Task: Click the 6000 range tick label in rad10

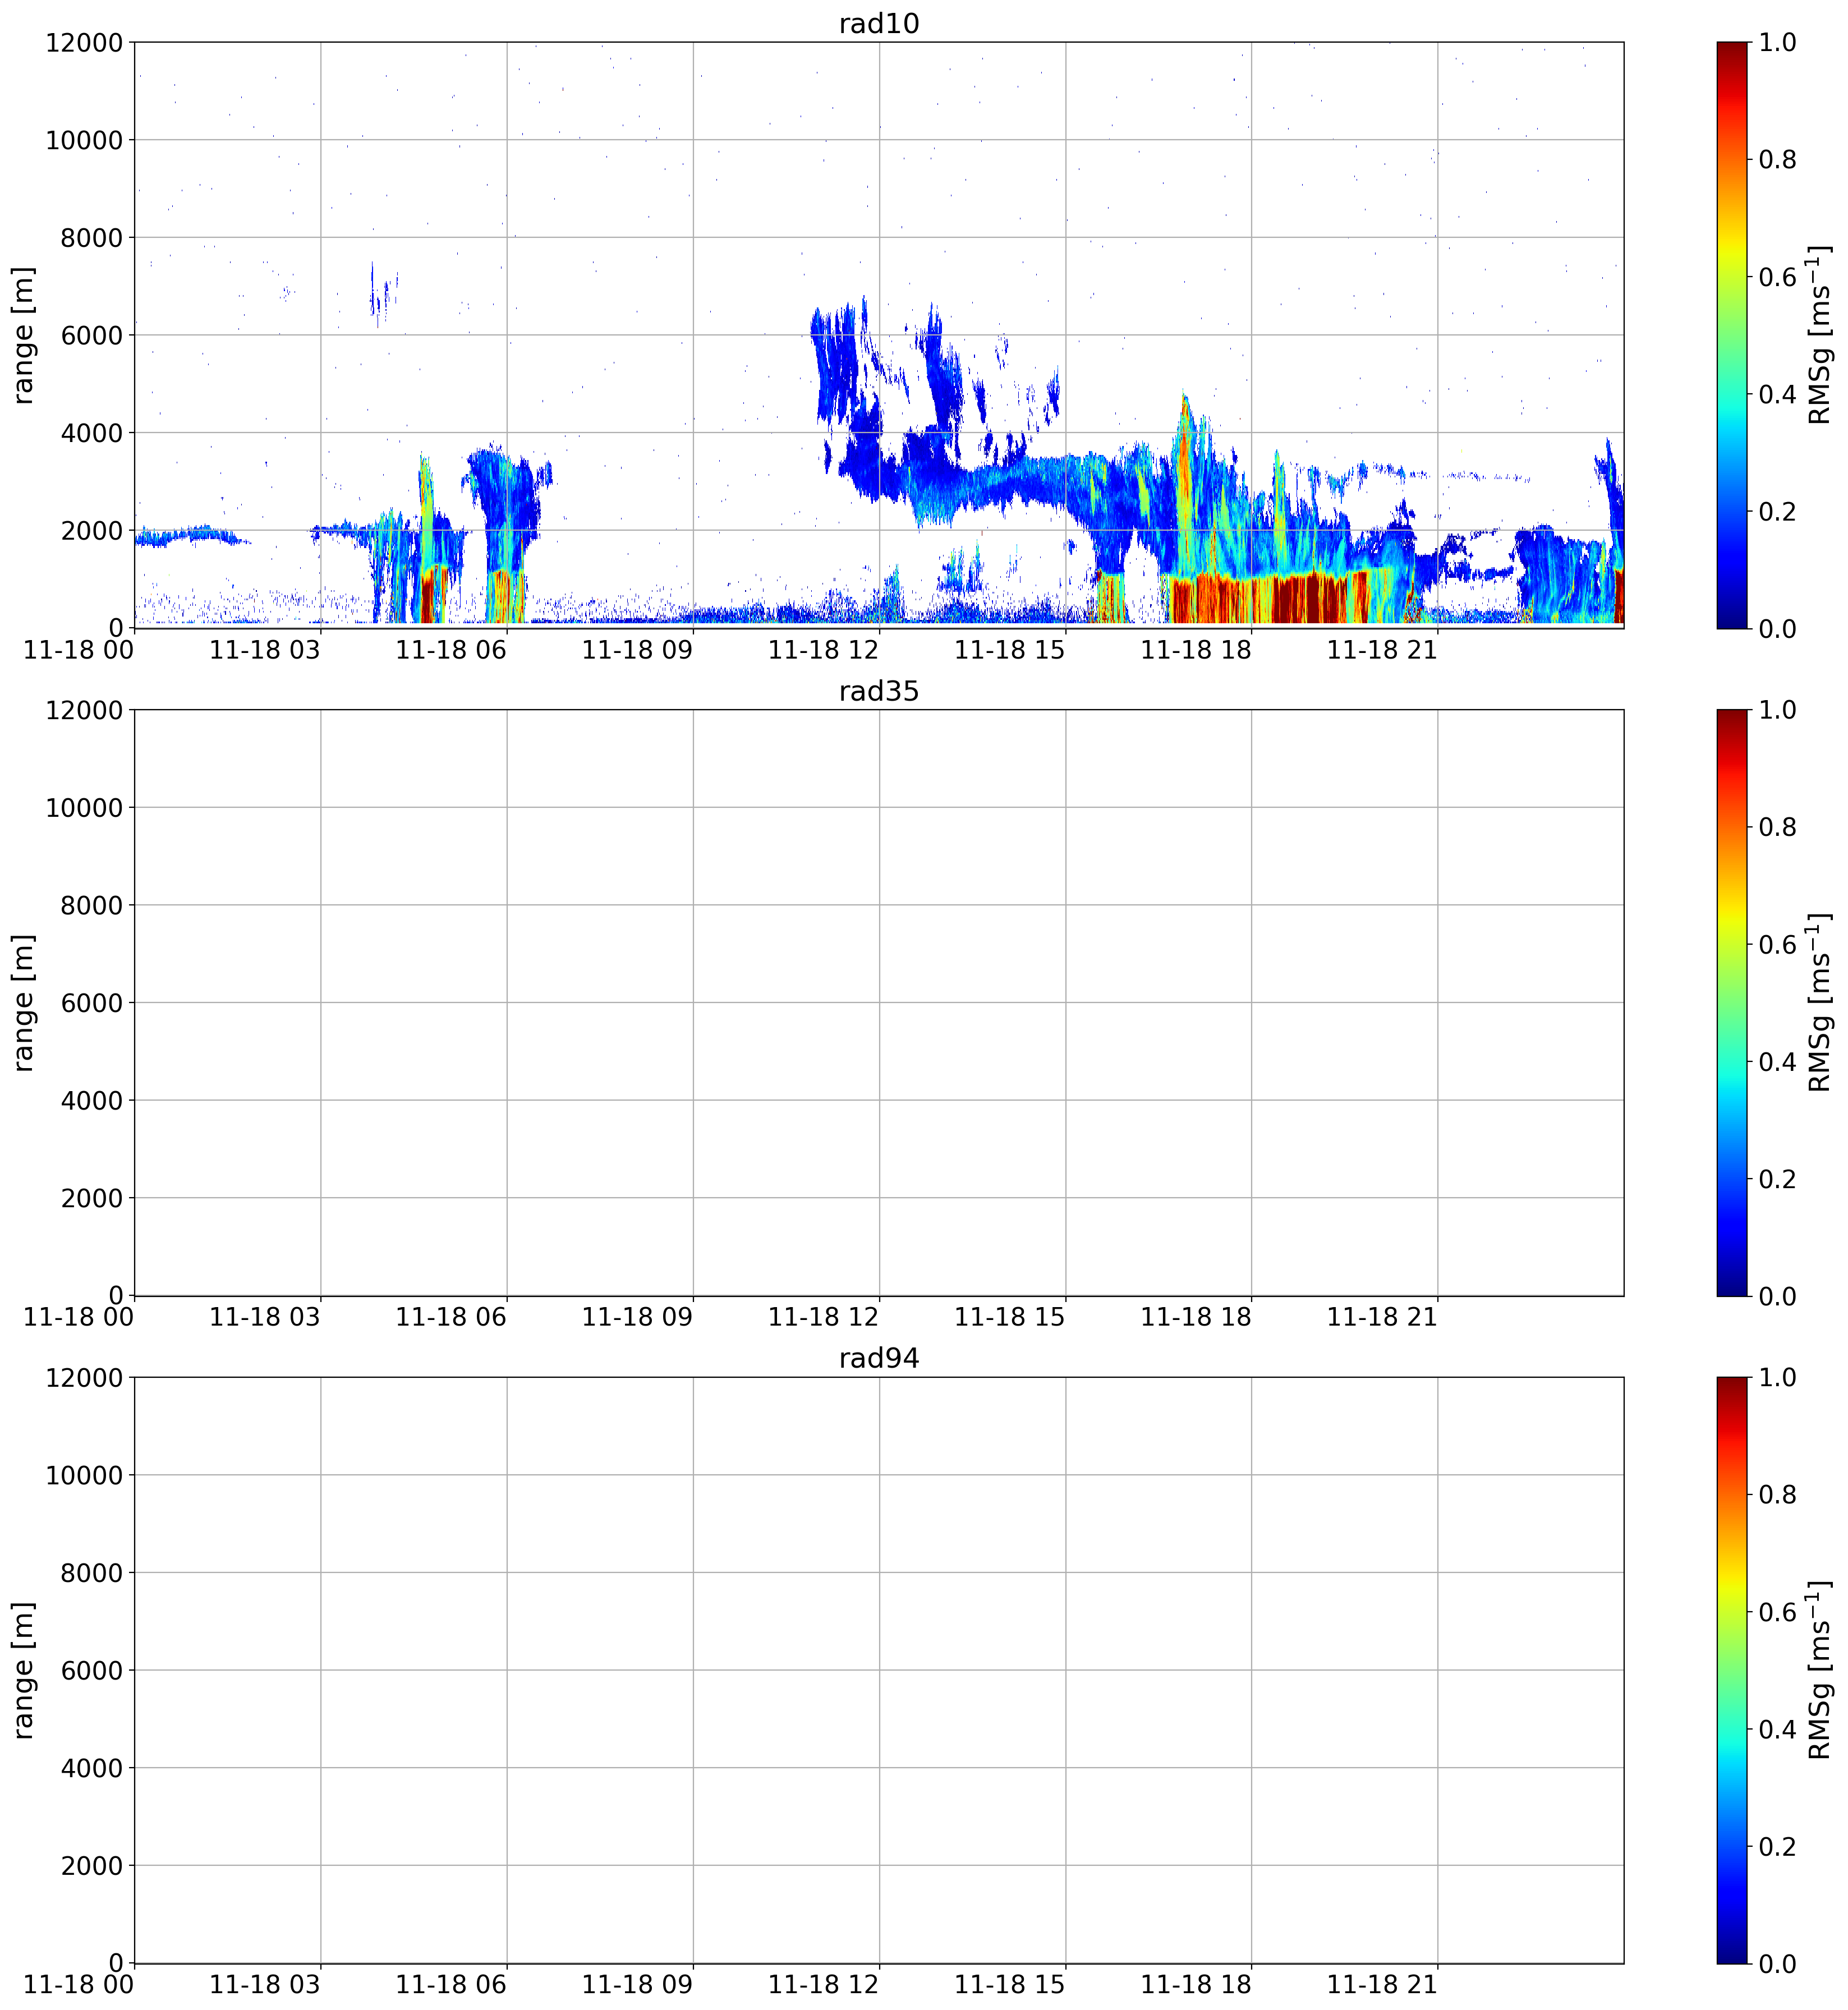Action: pos(92,335)
